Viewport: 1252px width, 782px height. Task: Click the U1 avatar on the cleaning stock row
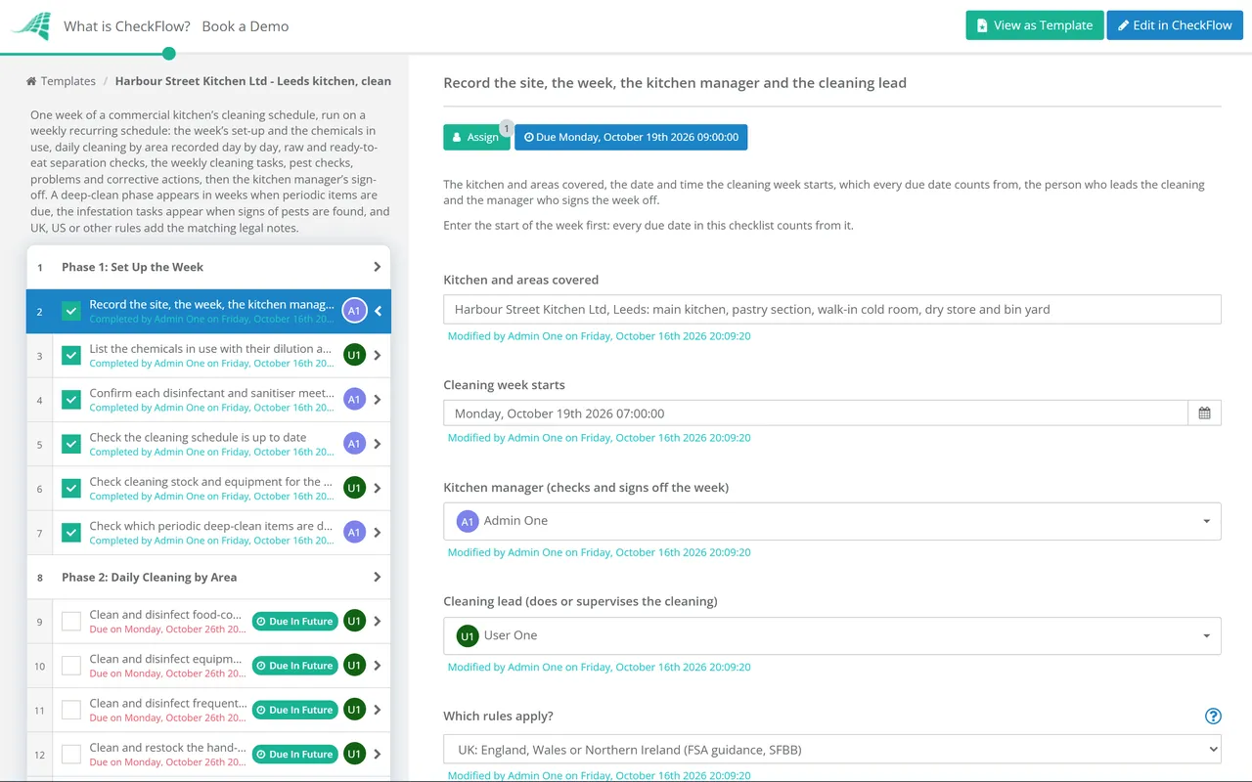click(354, 488)
